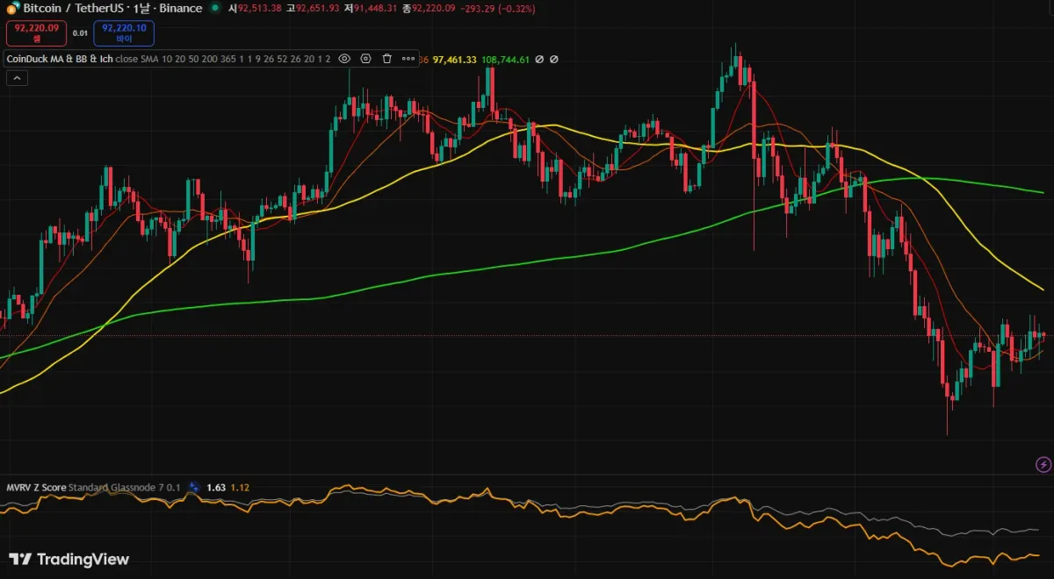The width and height of the screenshot is (1054, 579).
Task: Click the red sell price button 92,220.09
Action: pos(36,32)
